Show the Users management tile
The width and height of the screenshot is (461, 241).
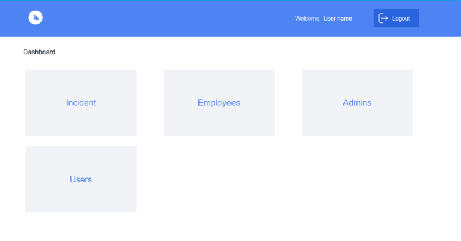click(81, 179)
